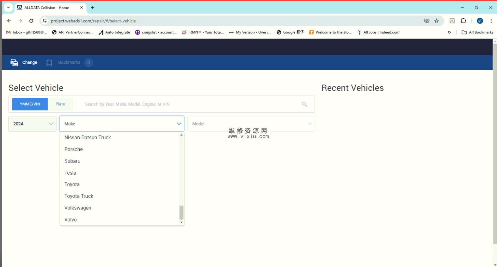Click the Recent Vehicles heading
497x267 pixels.
click(353, 88)
